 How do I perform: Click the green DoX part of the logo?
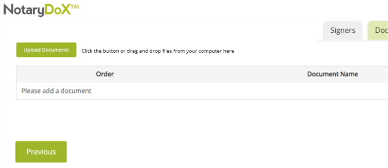point(59,10)
